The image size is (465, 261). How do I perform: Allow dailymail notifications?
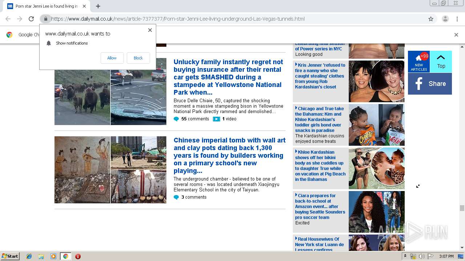(x=112, y=58)
